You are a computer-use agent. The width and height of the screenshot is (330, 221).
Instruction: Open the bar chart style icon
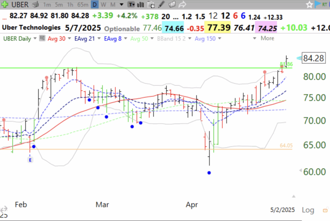[x=141, y=5]
